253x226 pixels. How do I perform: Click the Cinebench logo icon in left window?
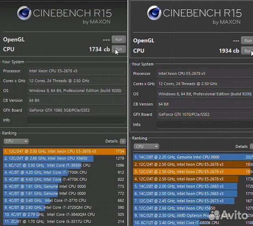pos(24,13)
